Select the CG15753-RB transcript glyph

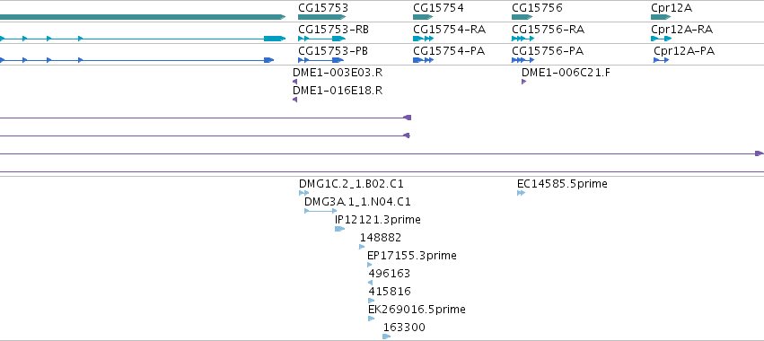pos(322,39)
